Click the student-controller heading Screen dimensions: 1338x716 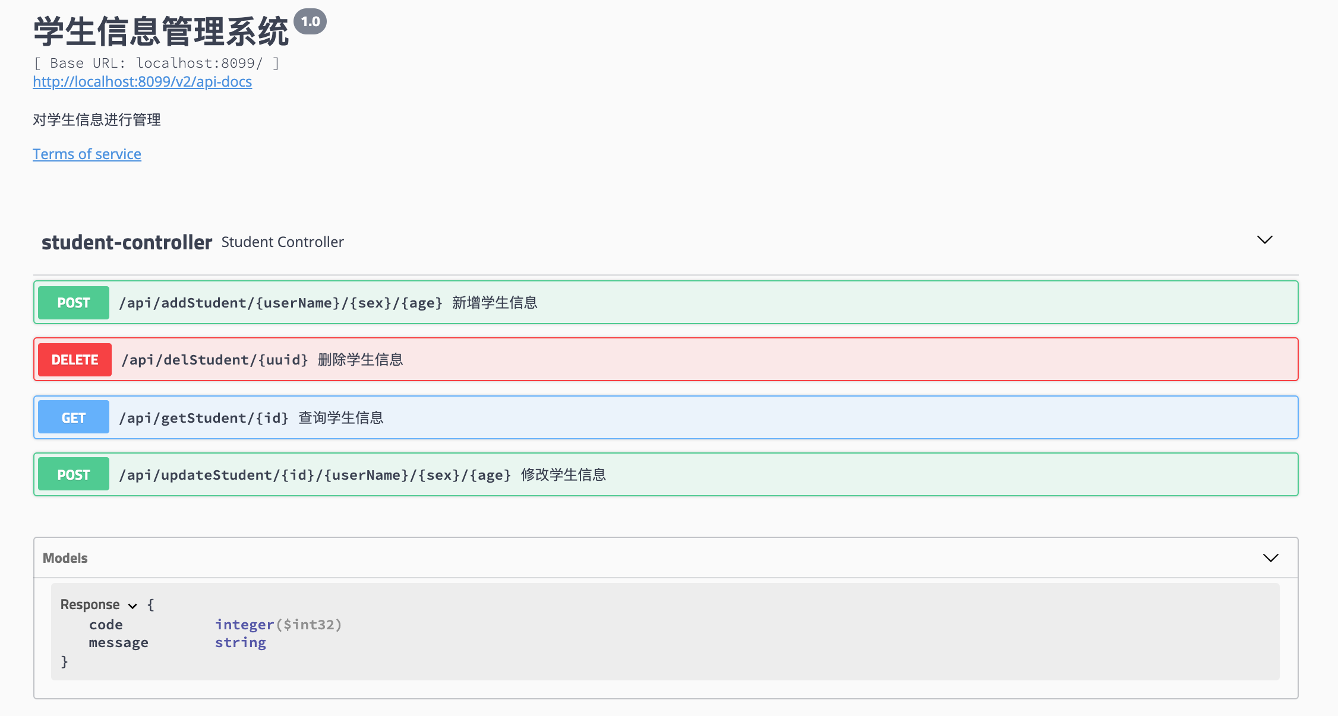(x=127, y=242)
